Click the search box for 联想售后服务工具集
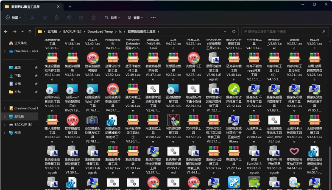 pyautogui.click(x=284, y=31)
